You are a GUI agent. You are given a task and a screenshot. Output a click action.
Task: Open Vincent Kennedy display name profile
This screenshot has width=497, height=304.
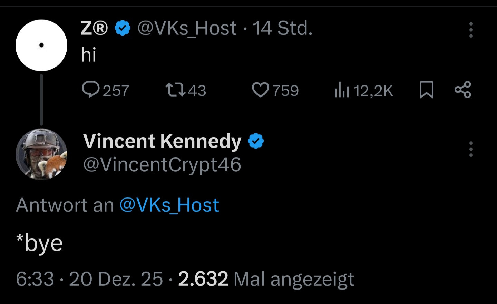click(x=162, y=141)
